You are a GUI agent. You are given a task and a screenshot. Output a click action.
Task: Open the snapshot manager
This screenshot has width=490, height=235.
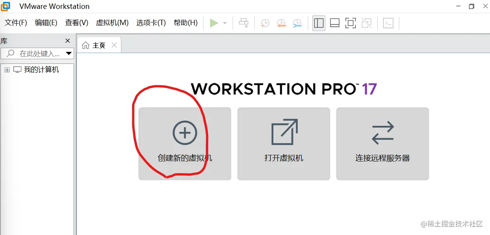pos(297,23)
